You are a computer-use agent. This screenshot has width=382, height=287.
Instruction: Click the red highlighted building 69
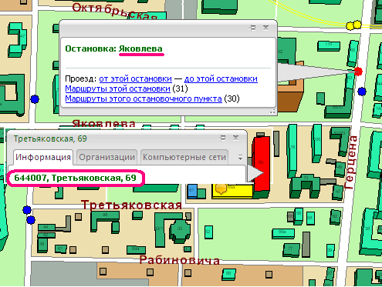pos(262,164)
